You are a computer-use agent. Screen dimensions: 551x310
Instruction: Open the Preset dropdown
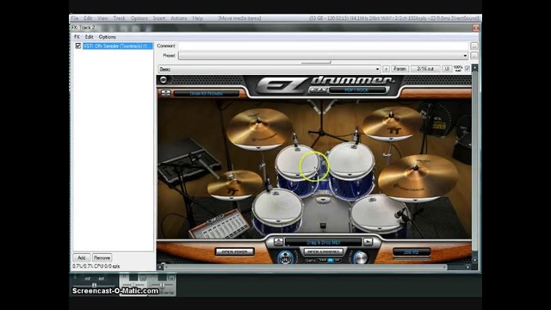tap(324, 55)
